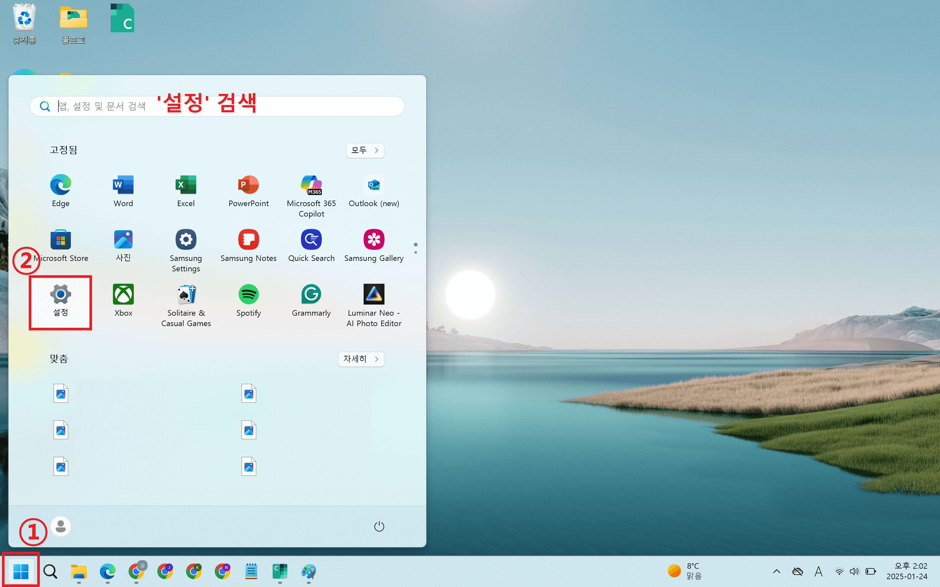
Task: Expand 자세히 to see more recommendations
Action: tap(360, 359)
